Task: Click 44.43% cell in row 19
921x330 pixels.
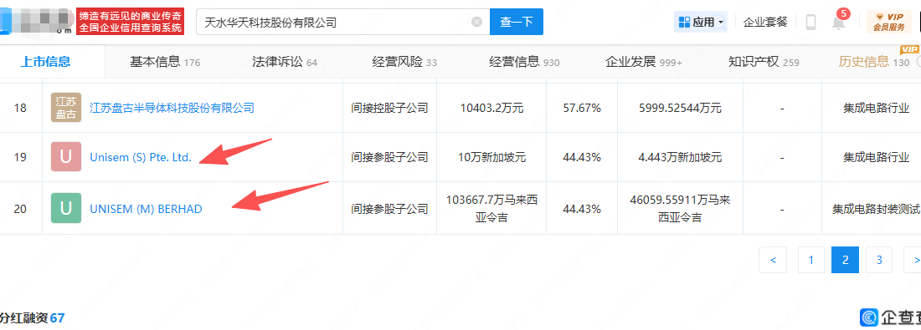Action: pyautogui.click(x=582, y=158)
